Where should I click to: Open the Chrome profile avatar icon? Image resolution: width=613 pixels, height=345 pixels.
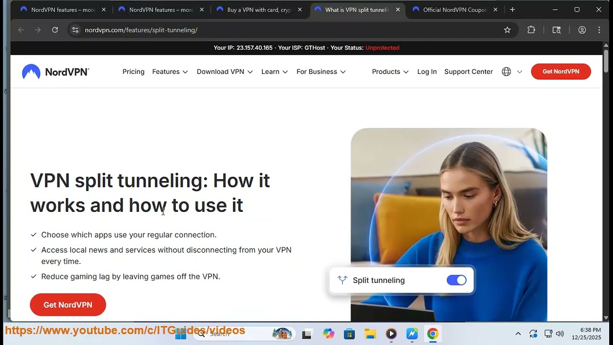582,30
